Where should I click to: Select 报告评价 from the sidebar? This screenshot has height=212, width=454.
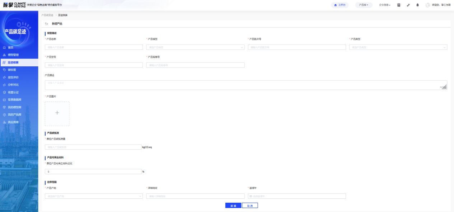point(13,77)
